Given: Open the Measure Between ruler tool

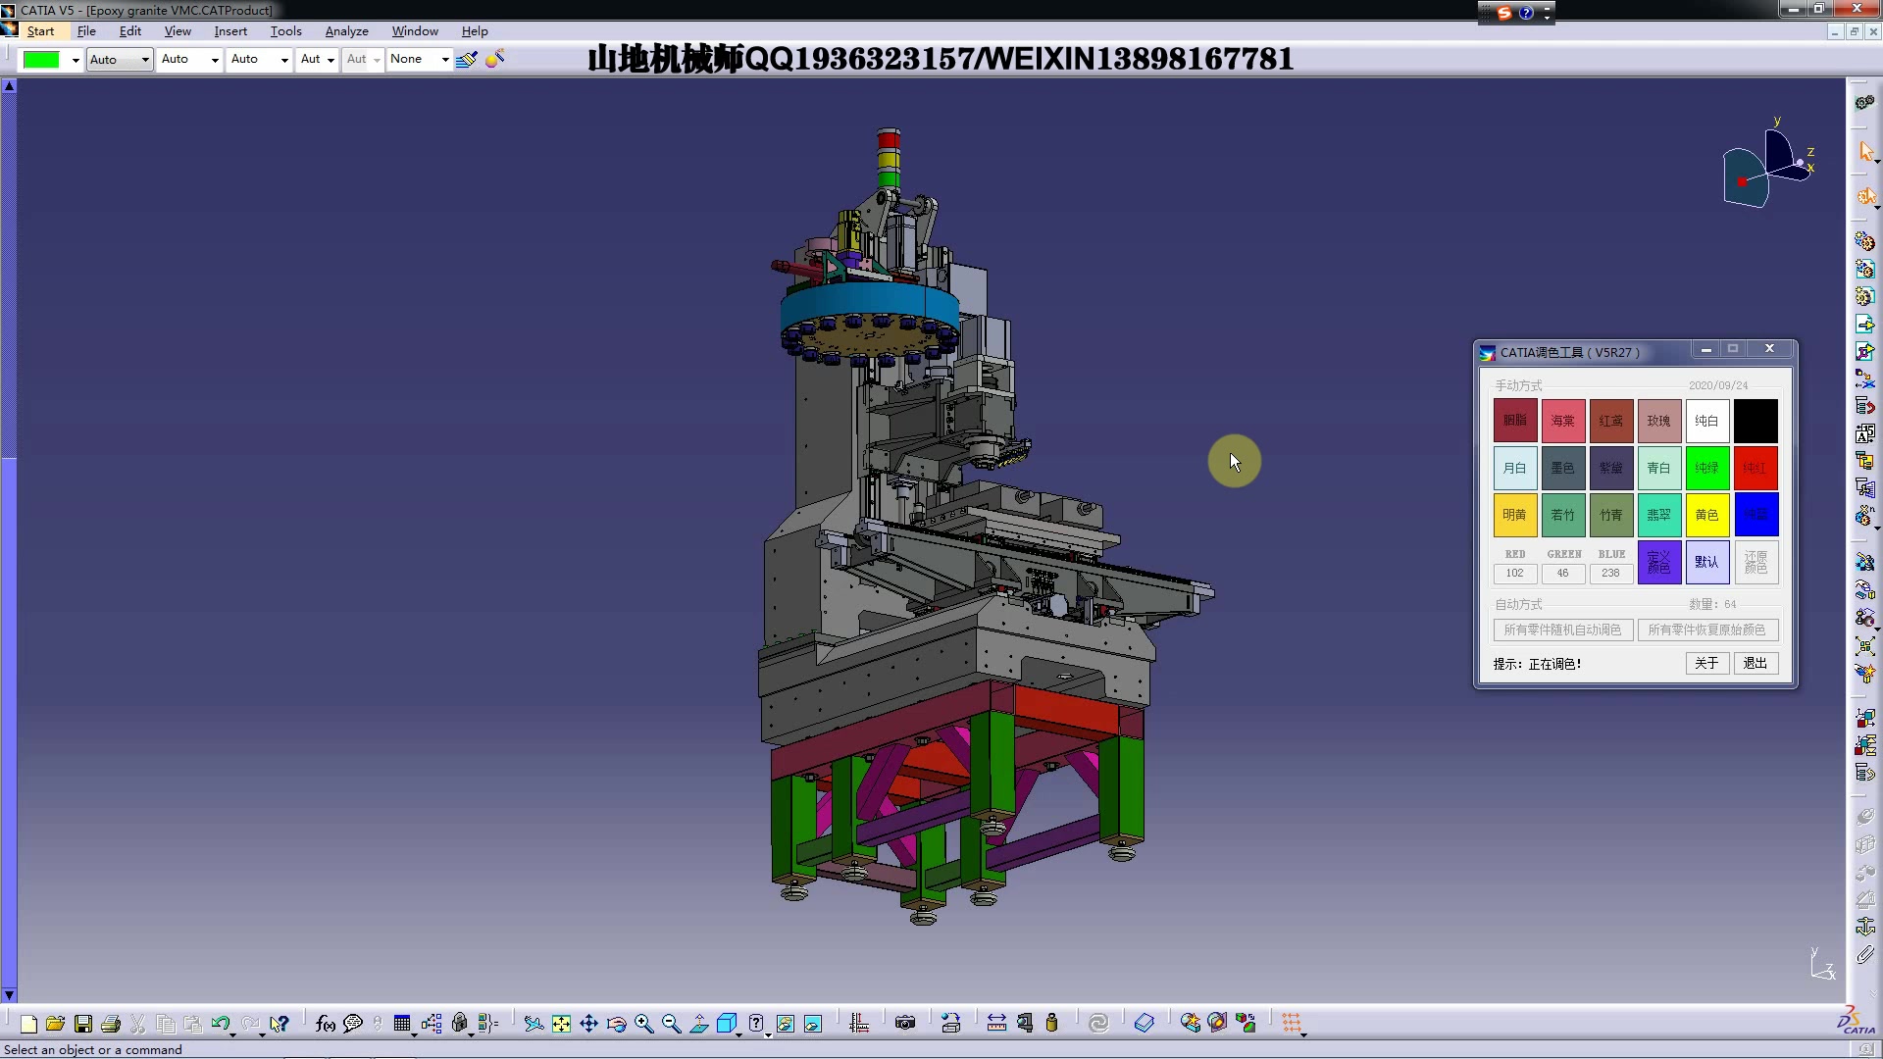Looking at the screenshot, I should [996, 1024].
